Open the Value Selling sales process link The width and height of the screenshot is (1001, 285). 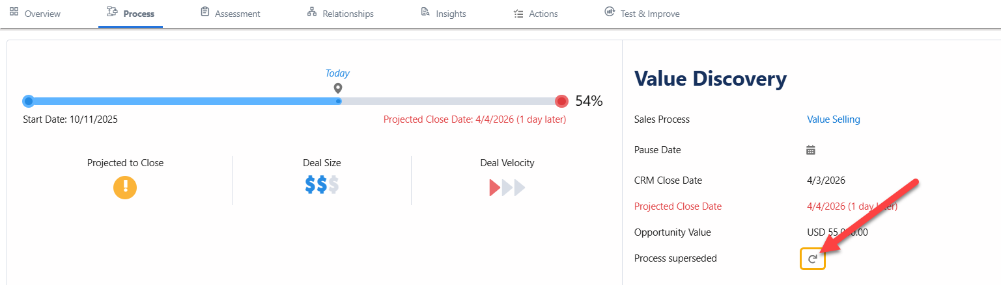833,119
